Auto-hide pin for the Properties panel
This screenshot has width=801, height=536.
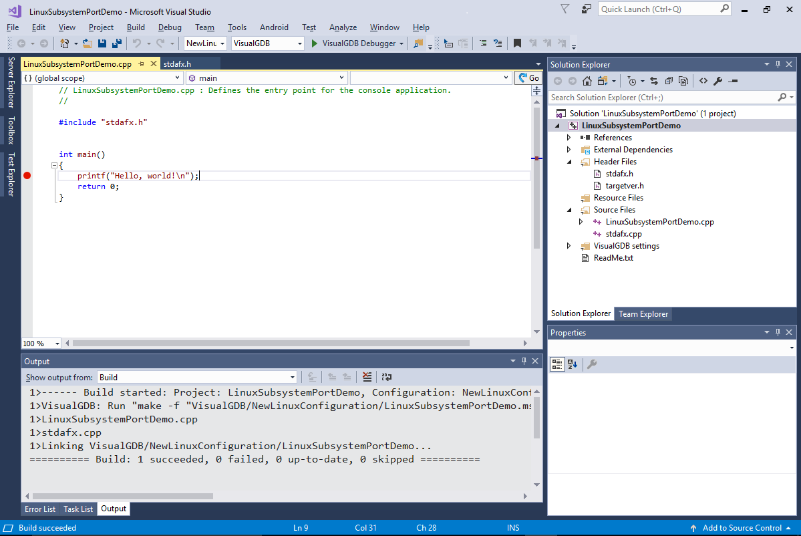coord(778,332)
